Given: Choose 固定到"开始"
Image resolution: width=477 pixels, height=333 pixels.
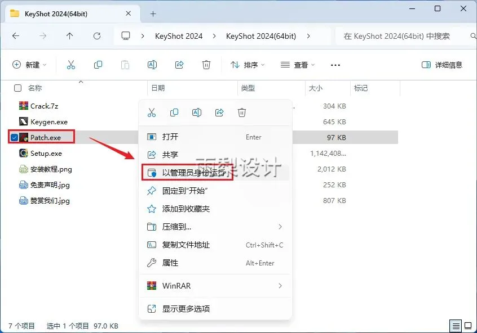Looking at the screenshot, I should 215,191.
